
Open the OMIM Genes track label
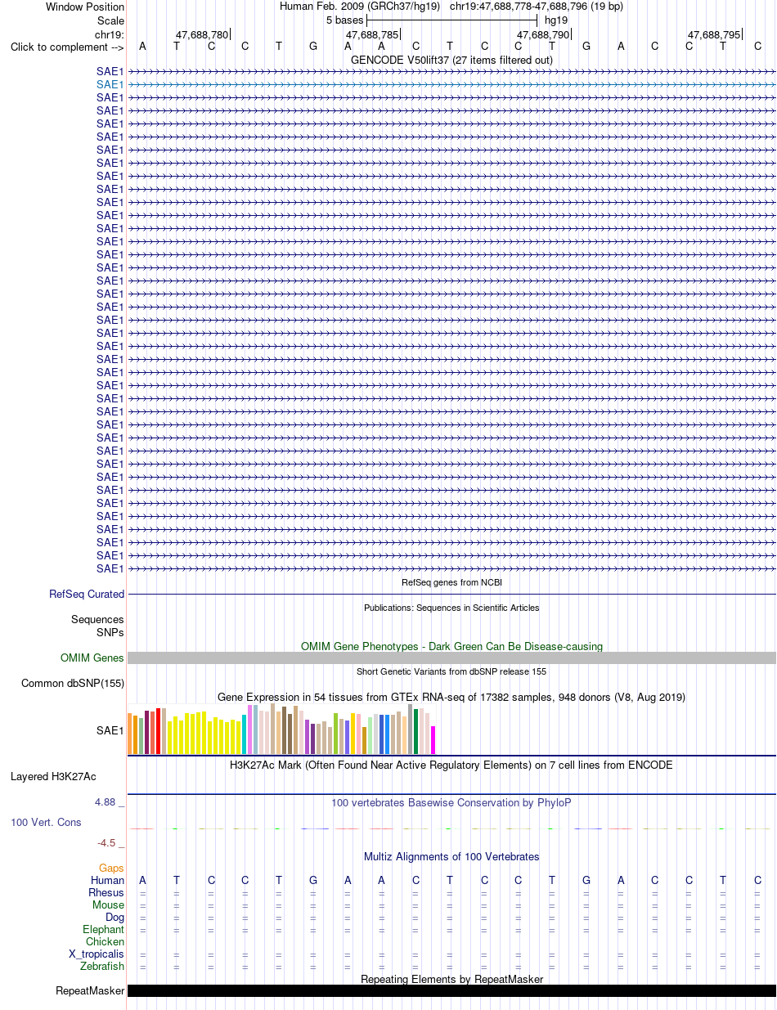92,658
